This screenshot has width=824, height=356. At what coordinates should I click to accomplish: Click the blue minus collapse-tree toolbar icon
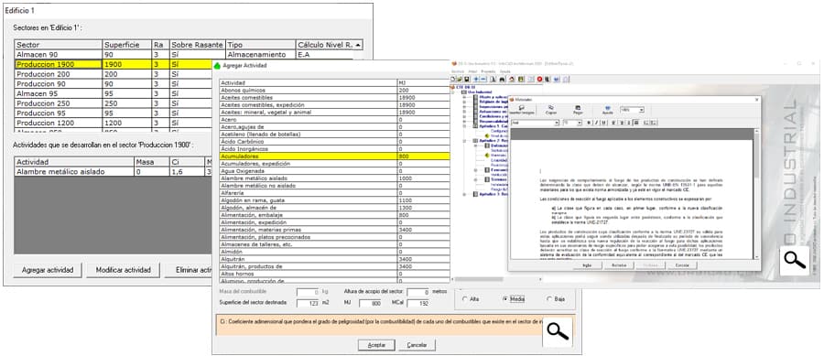tap(483, 80)
